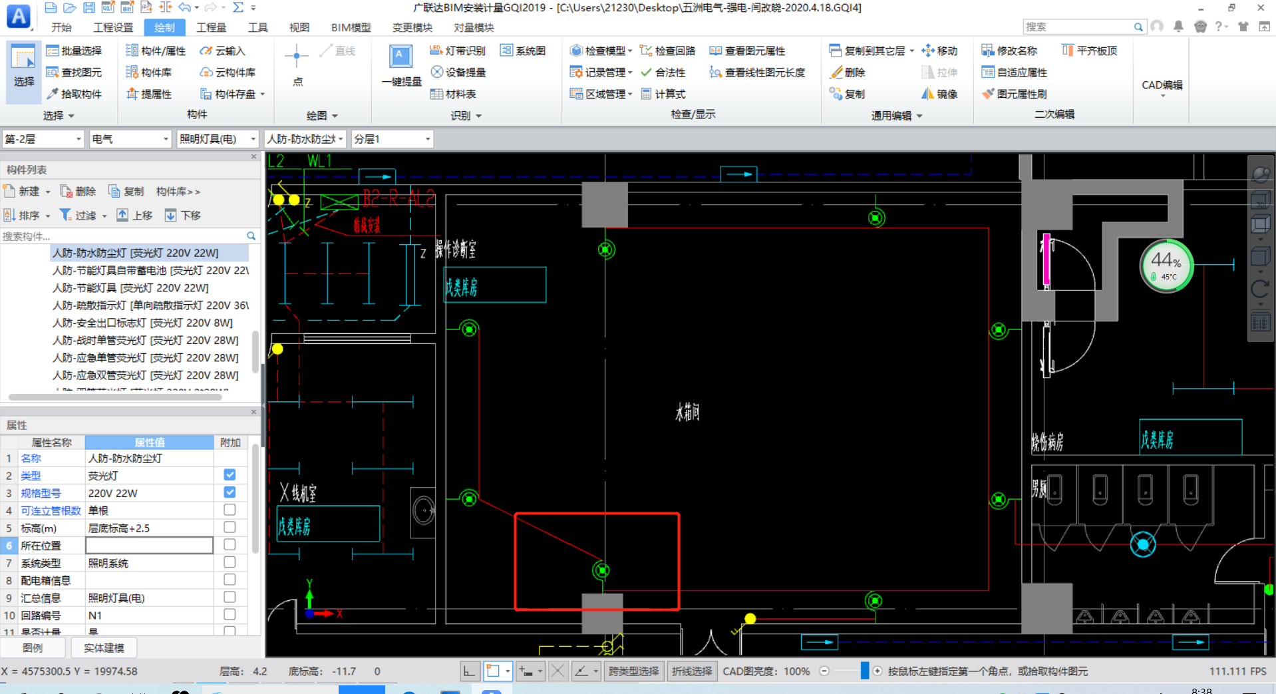Toggle 附加 checkbox for 所在位置 row
Image resolution: width=1276 pixels, height=694 pixels.
click(230, 544)
